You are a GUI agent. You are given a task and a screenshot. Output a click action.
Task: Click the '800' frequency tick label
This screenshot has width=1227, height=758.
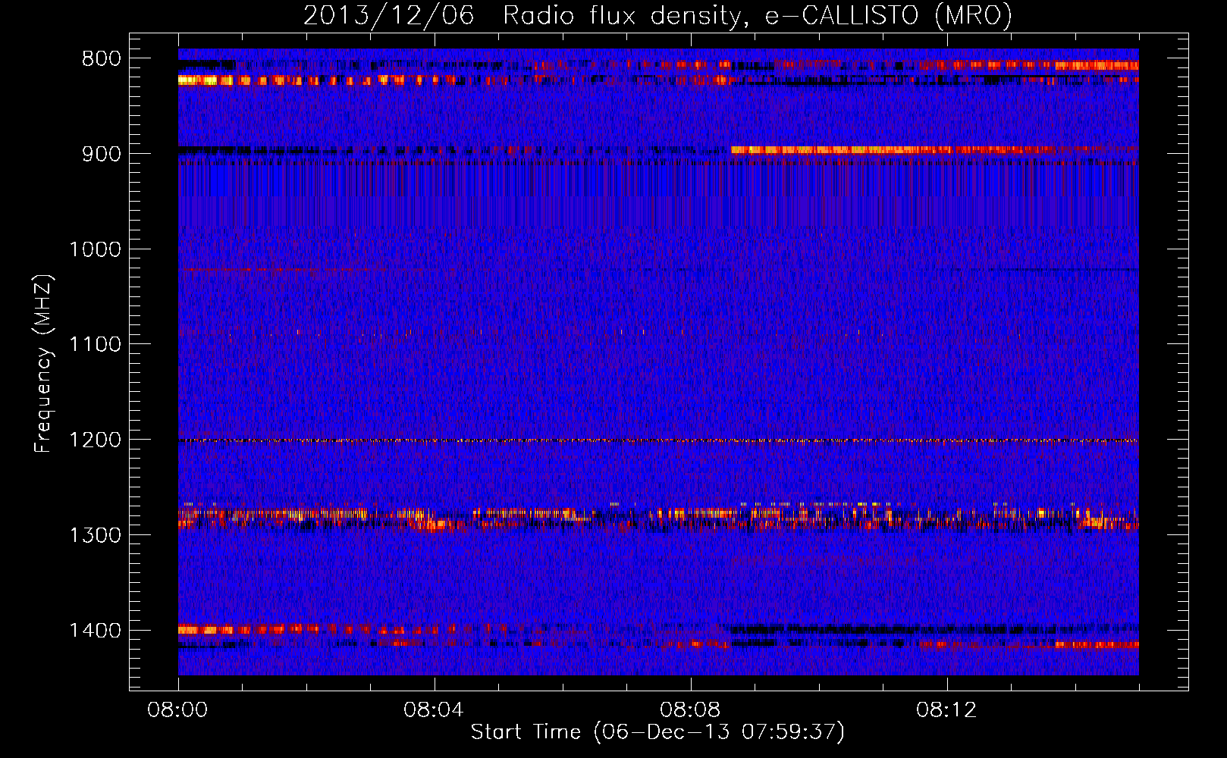click(102, 59)
